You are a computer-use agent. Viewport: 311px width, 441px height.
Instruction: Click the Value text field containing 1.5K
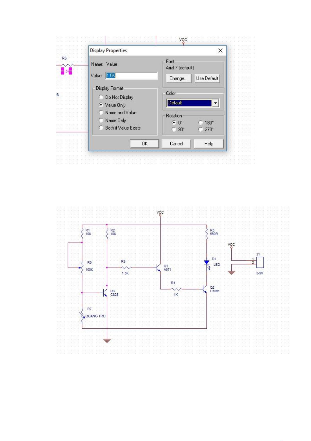click(131, 76)
